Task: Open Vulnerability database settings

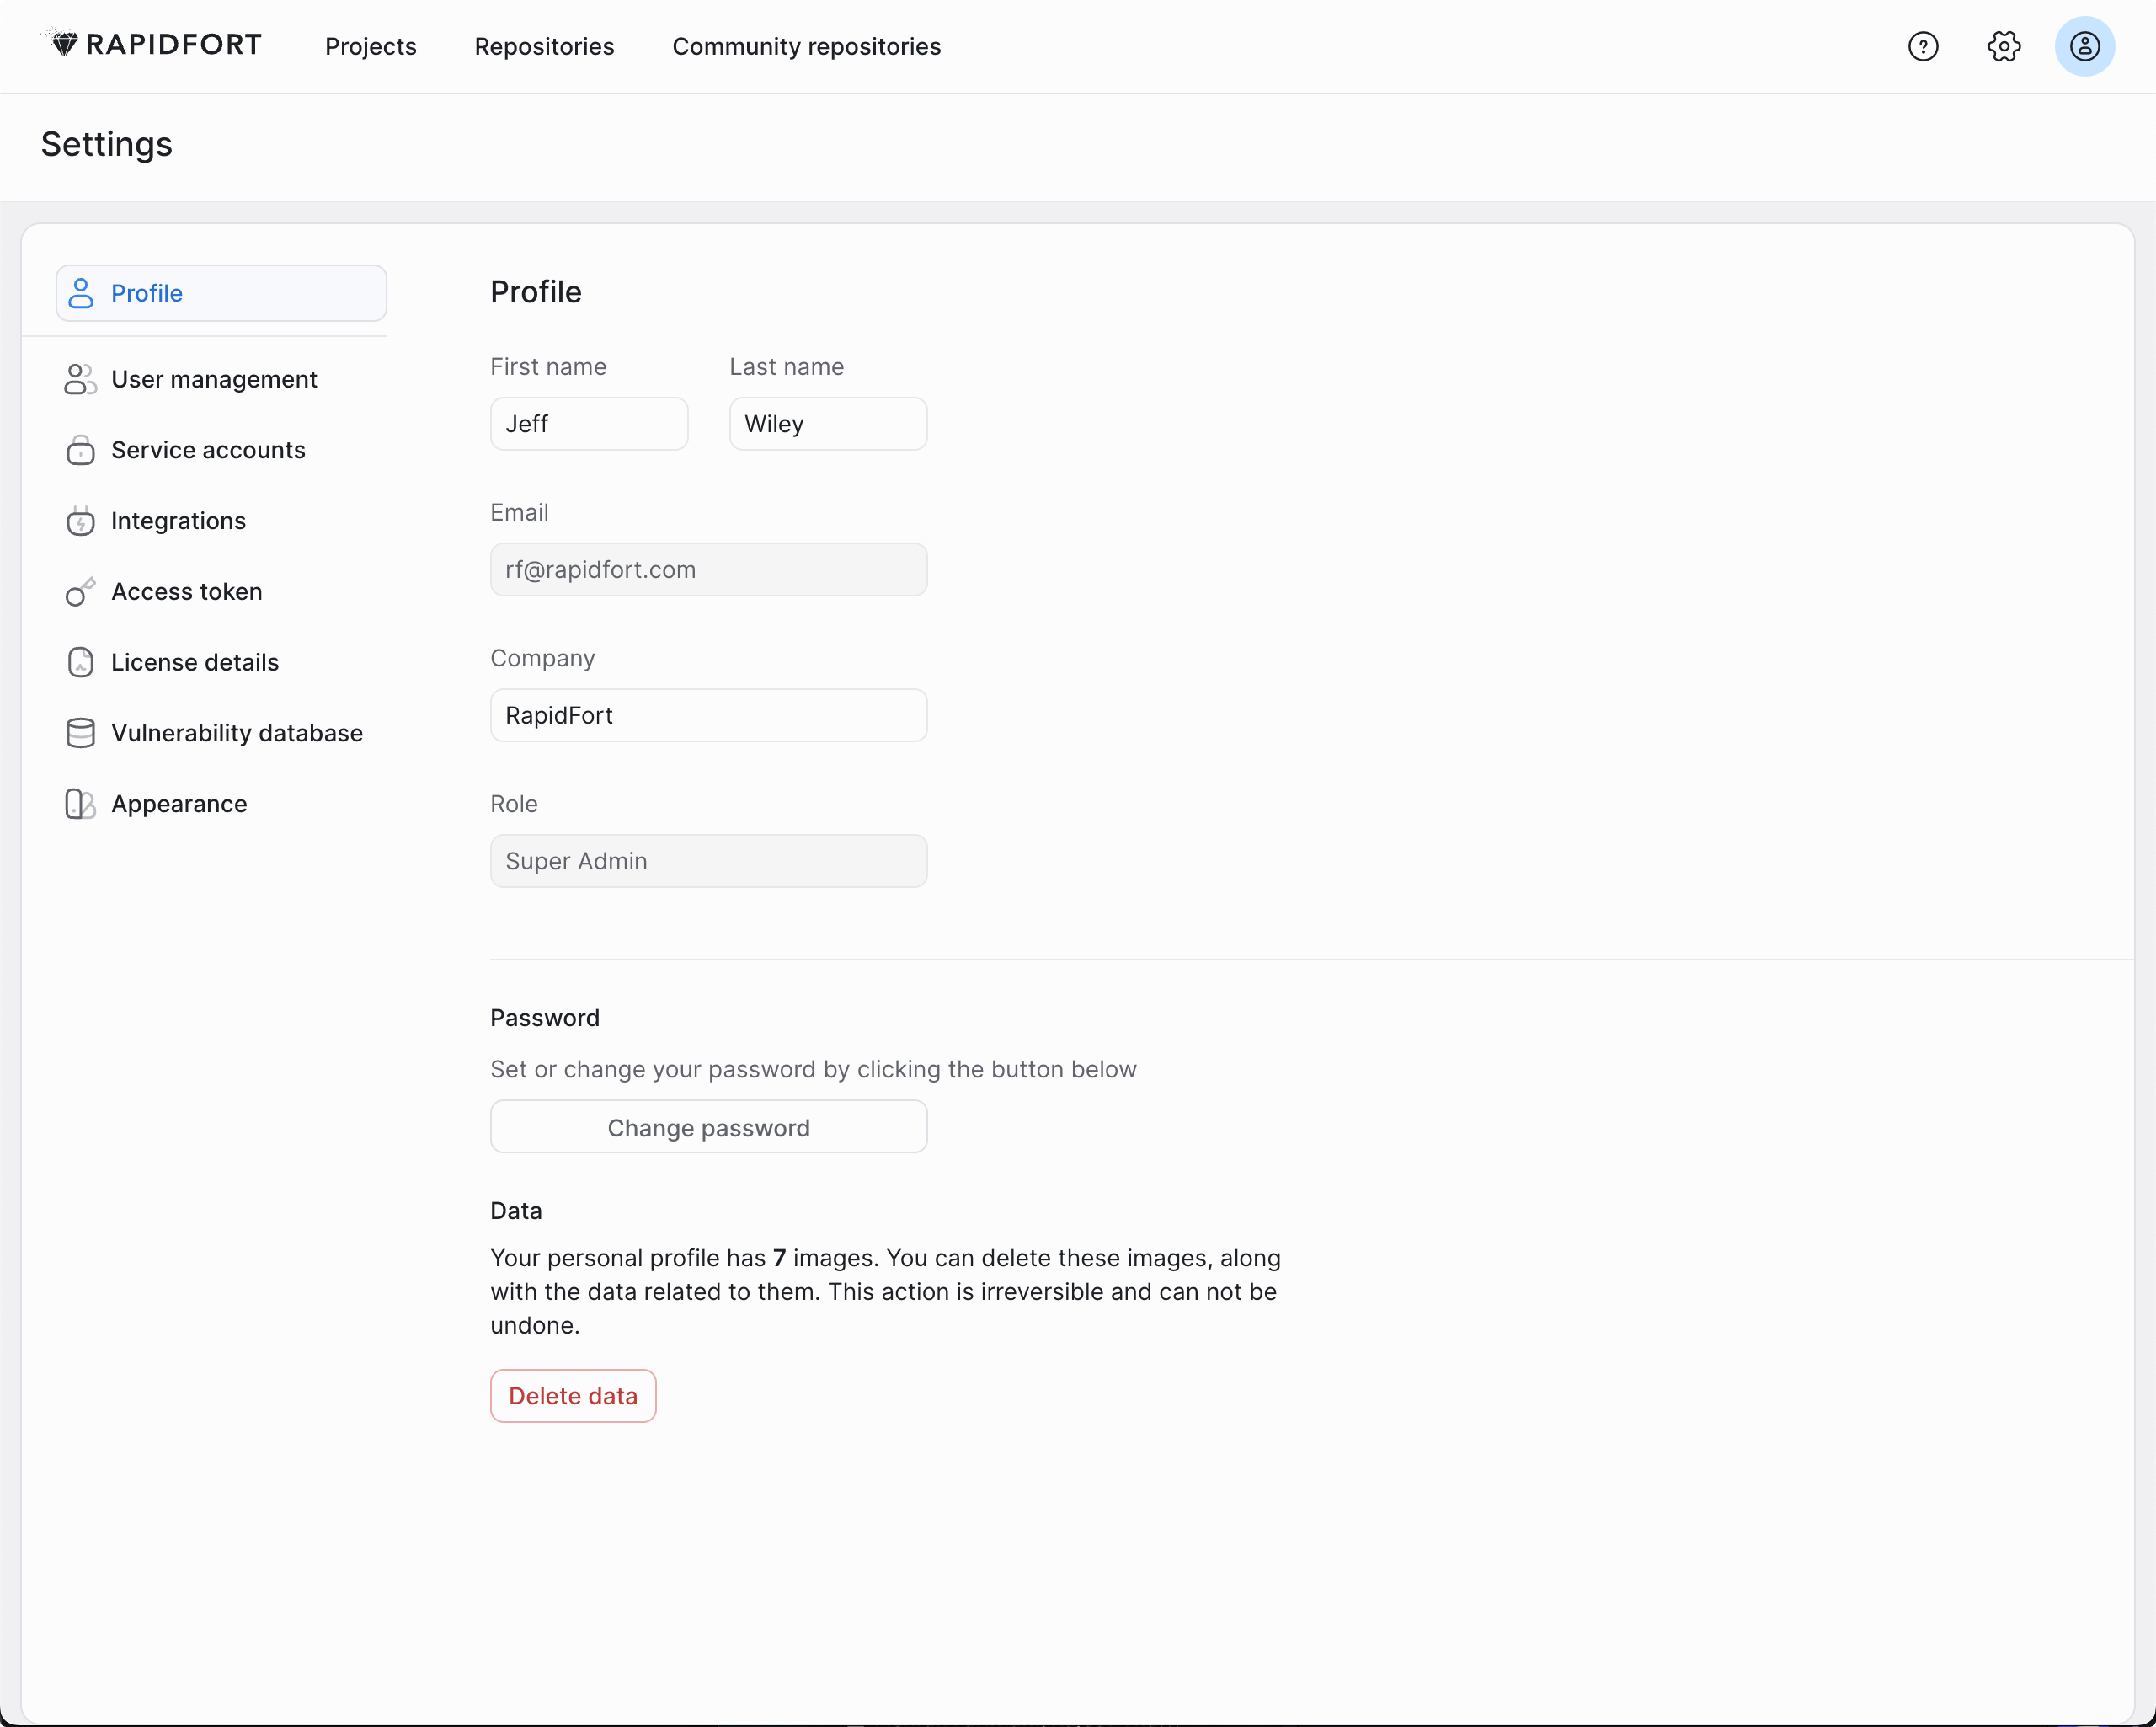Action: [221, 734]
